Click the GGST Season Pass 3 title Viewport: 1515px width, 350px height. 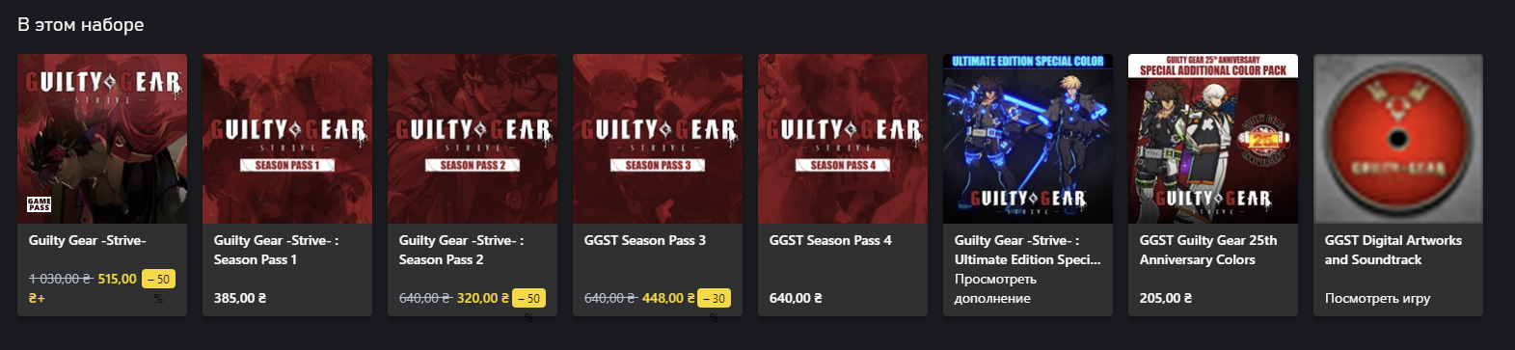coord(645,240)
